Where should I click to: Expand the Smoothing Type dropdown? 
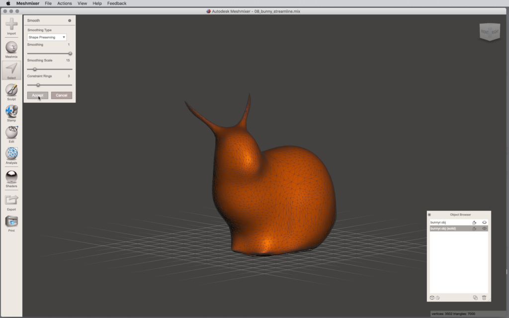click(x=47, y=37)
